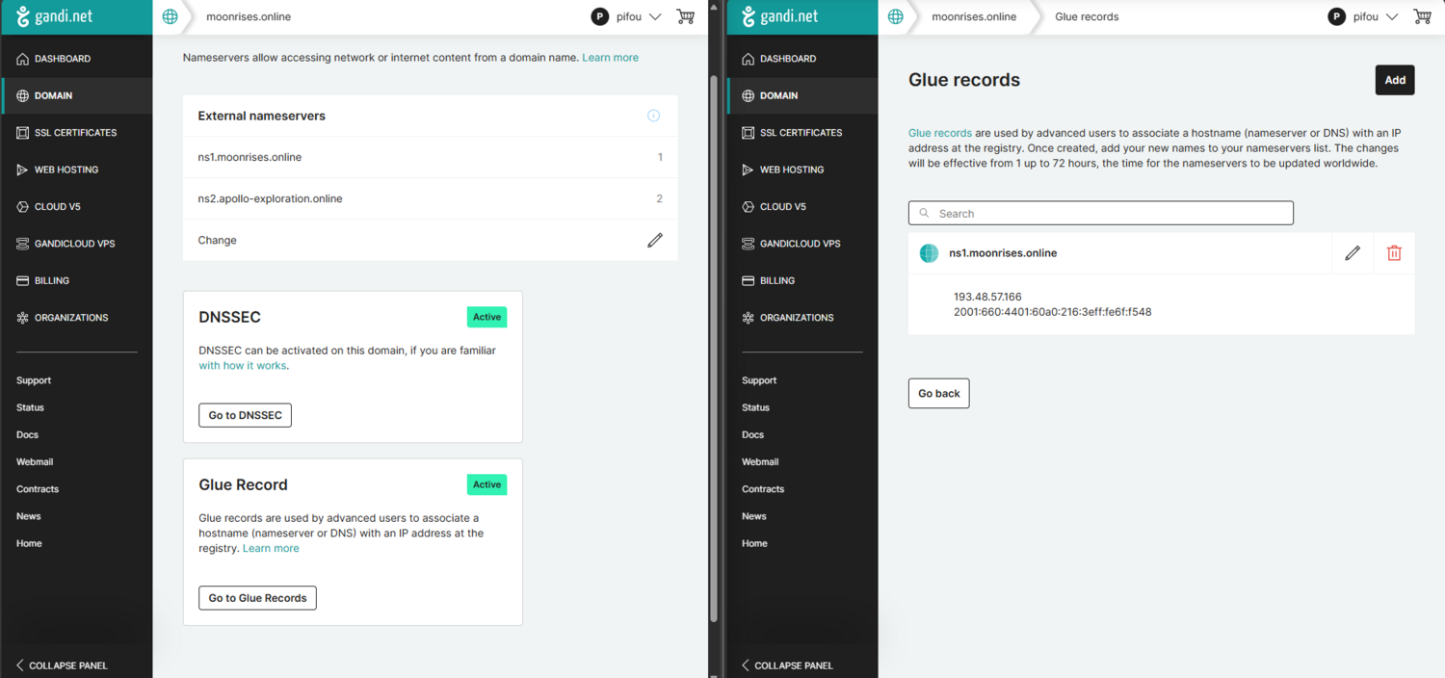Click the SSL Certificates icon in left window

[23, 133]
